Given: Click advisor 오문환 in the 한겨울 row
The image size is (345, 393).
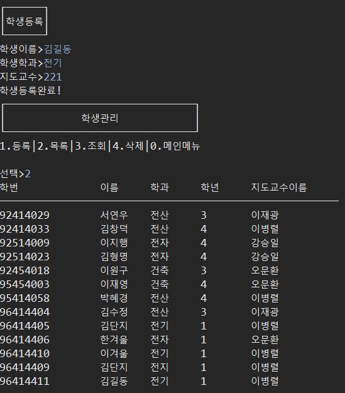Looking at the screenshot, I should pos(265,340).
